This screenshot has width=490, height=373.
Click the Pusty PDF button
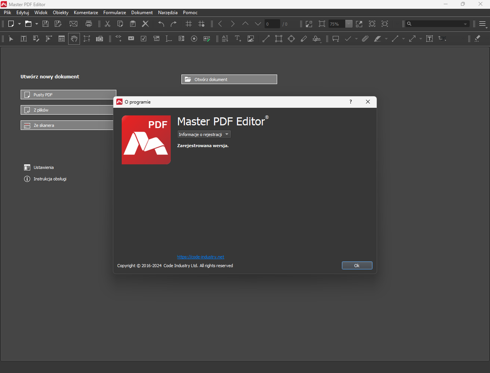tap(69, 95)
